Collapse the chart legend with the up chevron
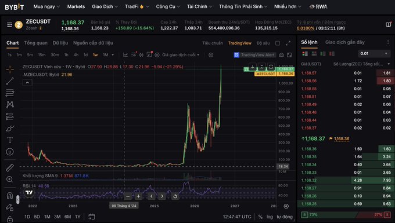Screen dimensions: 395x223 pos(27,83)
